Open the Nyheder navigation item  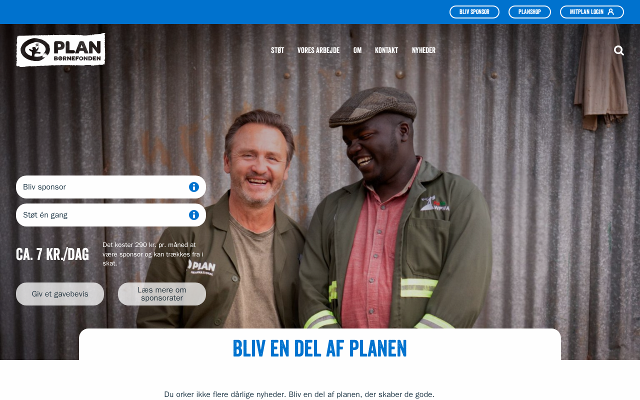423,50
